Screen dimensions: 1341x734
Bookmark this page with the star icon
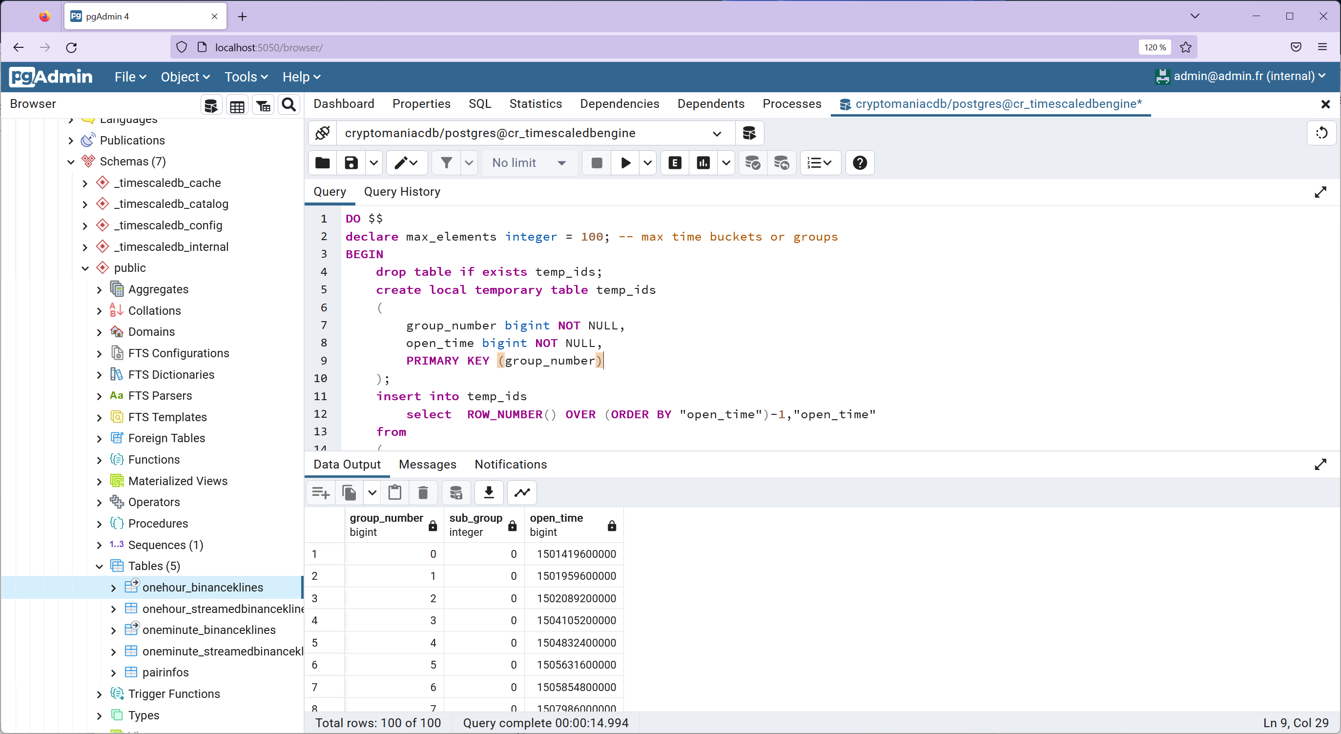(x=1185, y=47)
